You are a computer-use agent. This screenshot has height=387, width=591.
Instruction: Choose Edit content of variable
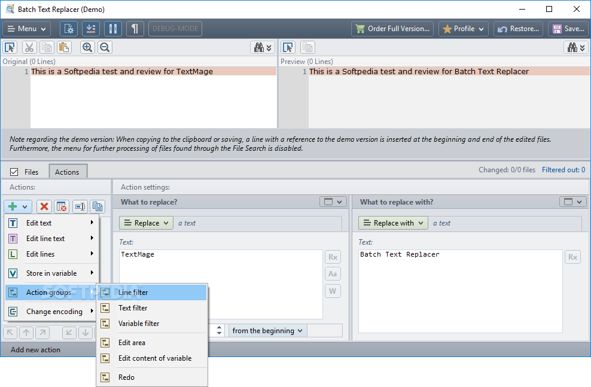[x=152, y=358]
